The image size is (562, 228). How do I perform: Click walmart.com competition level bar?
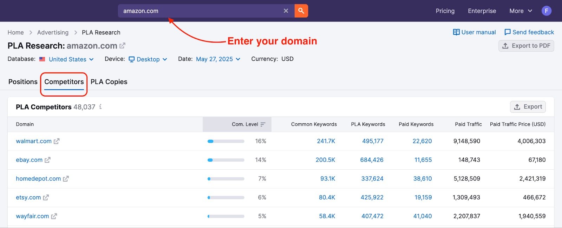click(x=226, y=141)
